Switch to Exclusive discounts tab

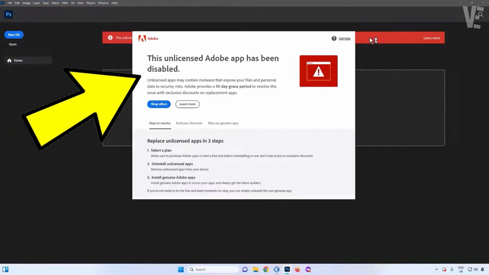(x=189, y=123)
